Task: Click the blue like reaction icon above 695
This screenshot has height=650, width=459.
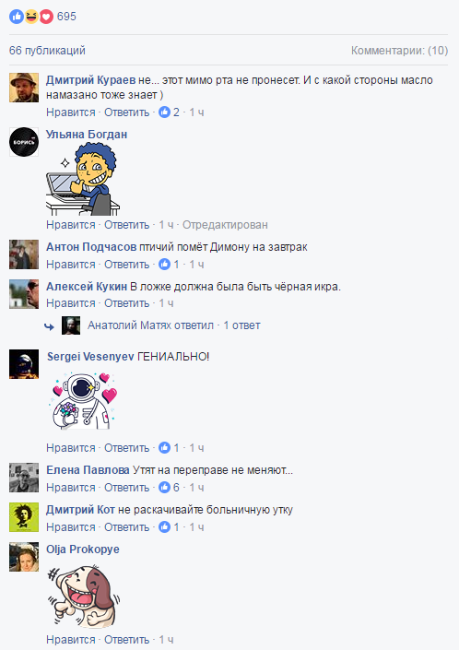Action: click(17, 17)
